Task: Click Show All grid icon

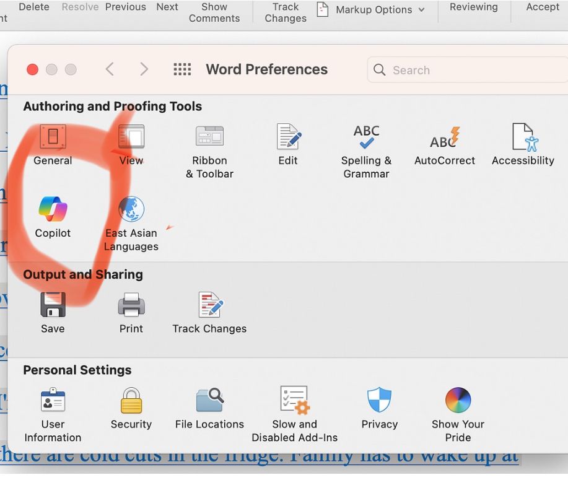Action: point(182,69)
